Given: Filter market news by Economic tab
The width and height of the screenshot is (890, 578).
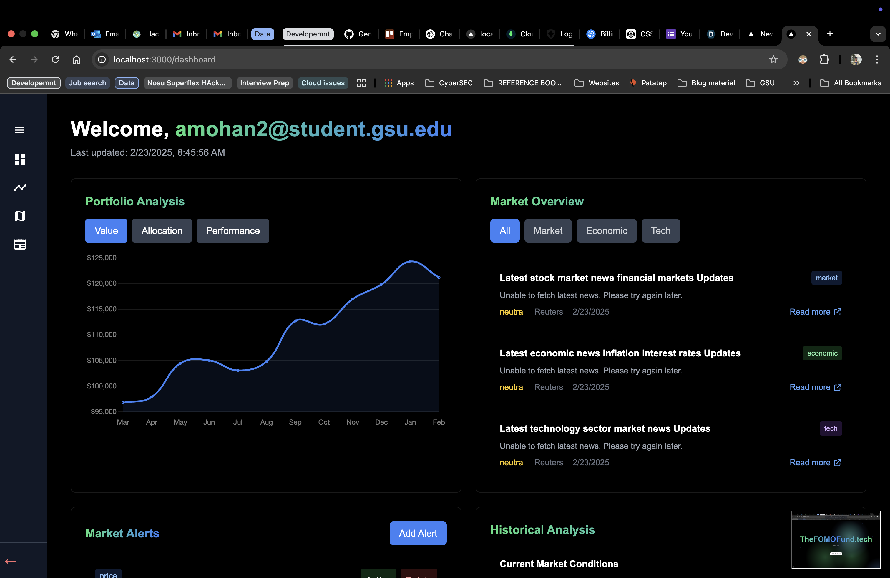Looking at the screenshot, I should [x=606, y=231].
